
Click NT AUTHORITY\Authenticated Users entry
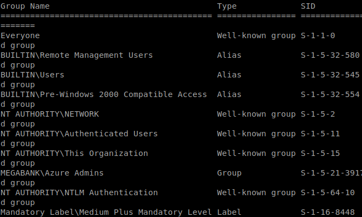click(79, 134)
